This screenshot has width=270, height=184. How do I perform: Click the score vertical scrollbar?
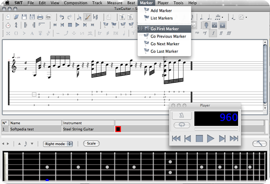point(265,75)
